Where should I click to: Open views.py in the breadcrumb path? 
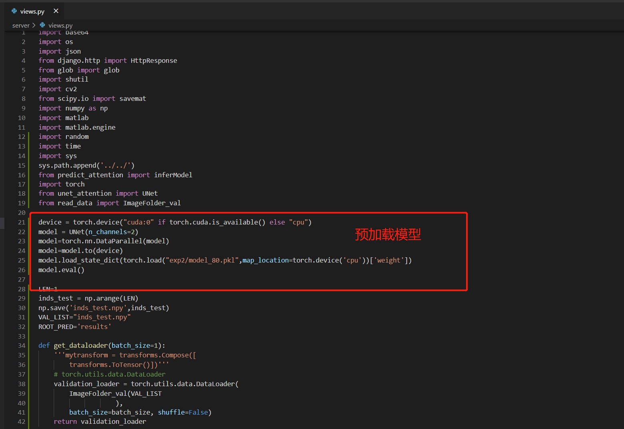coord(60,25)
